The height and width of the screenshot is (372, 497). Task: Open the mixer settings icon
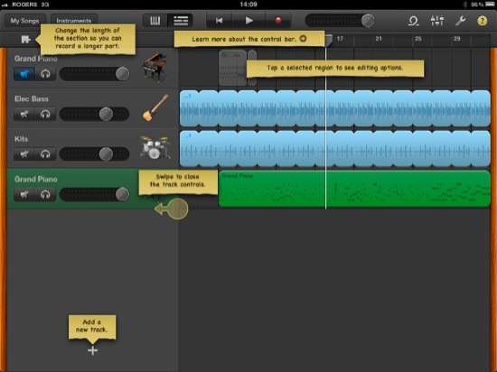point(437,21)
